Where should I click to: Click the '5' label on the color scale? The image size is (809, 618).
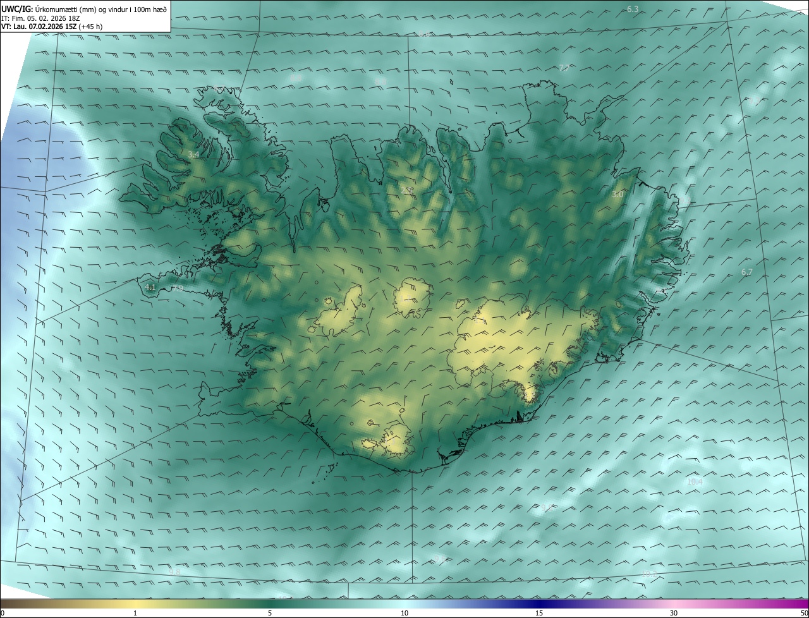pyautogui.click(x=270, y=614)
